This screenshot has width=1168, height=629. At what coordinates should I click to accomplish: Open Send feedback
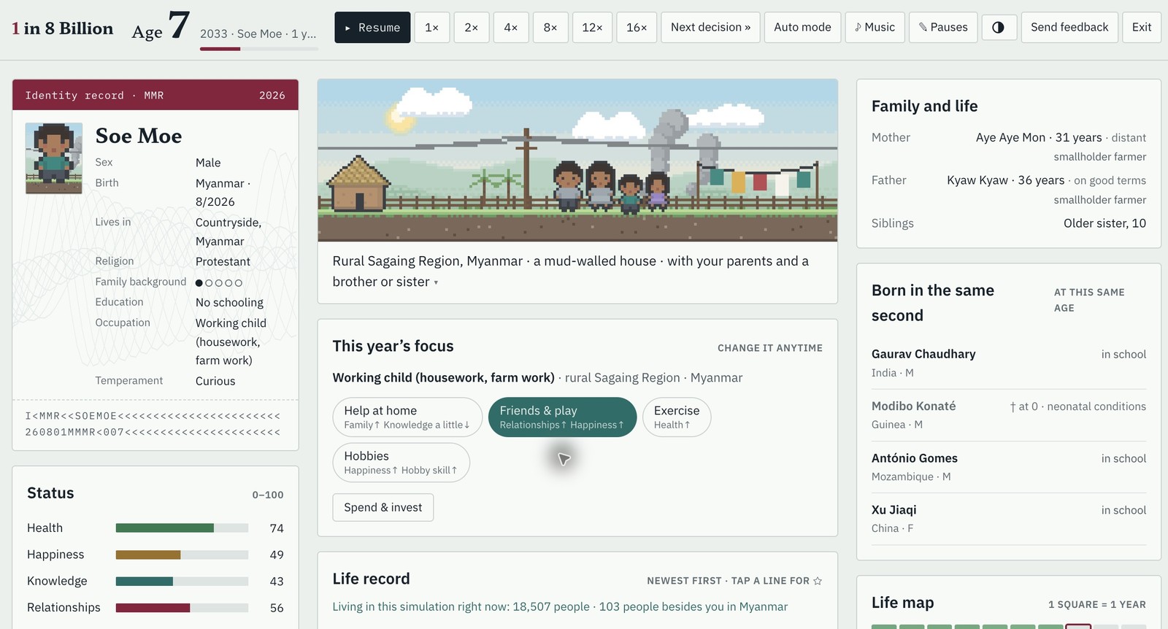click(x=1069, y=27)
